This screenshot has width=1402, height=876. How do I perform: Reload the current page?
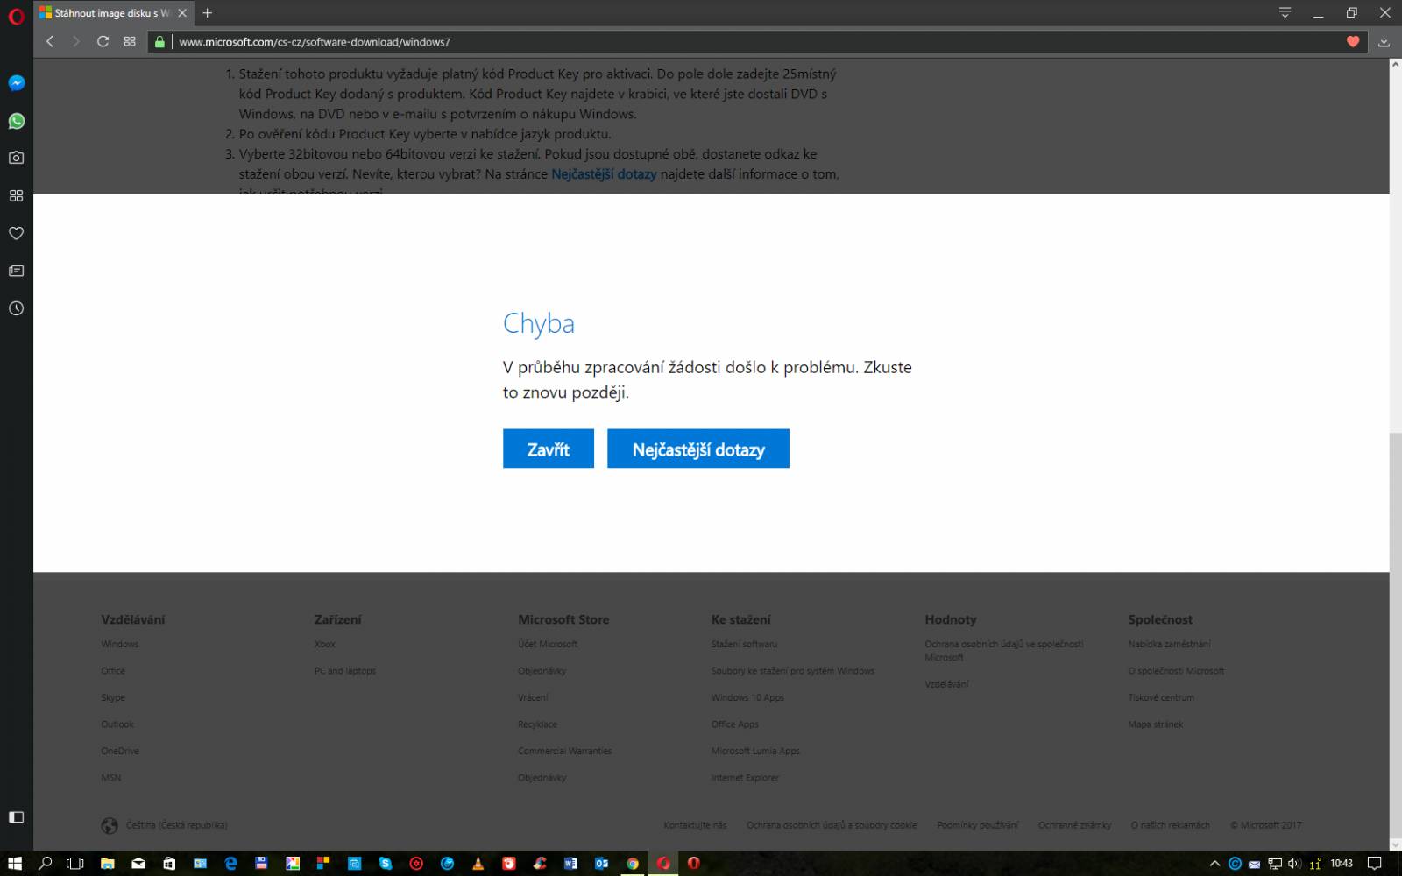[103, 41]
